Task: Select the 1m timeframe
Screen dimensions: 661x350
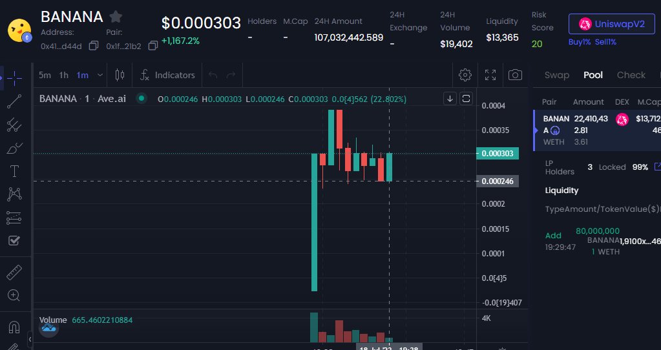Action: click(83, 75)
